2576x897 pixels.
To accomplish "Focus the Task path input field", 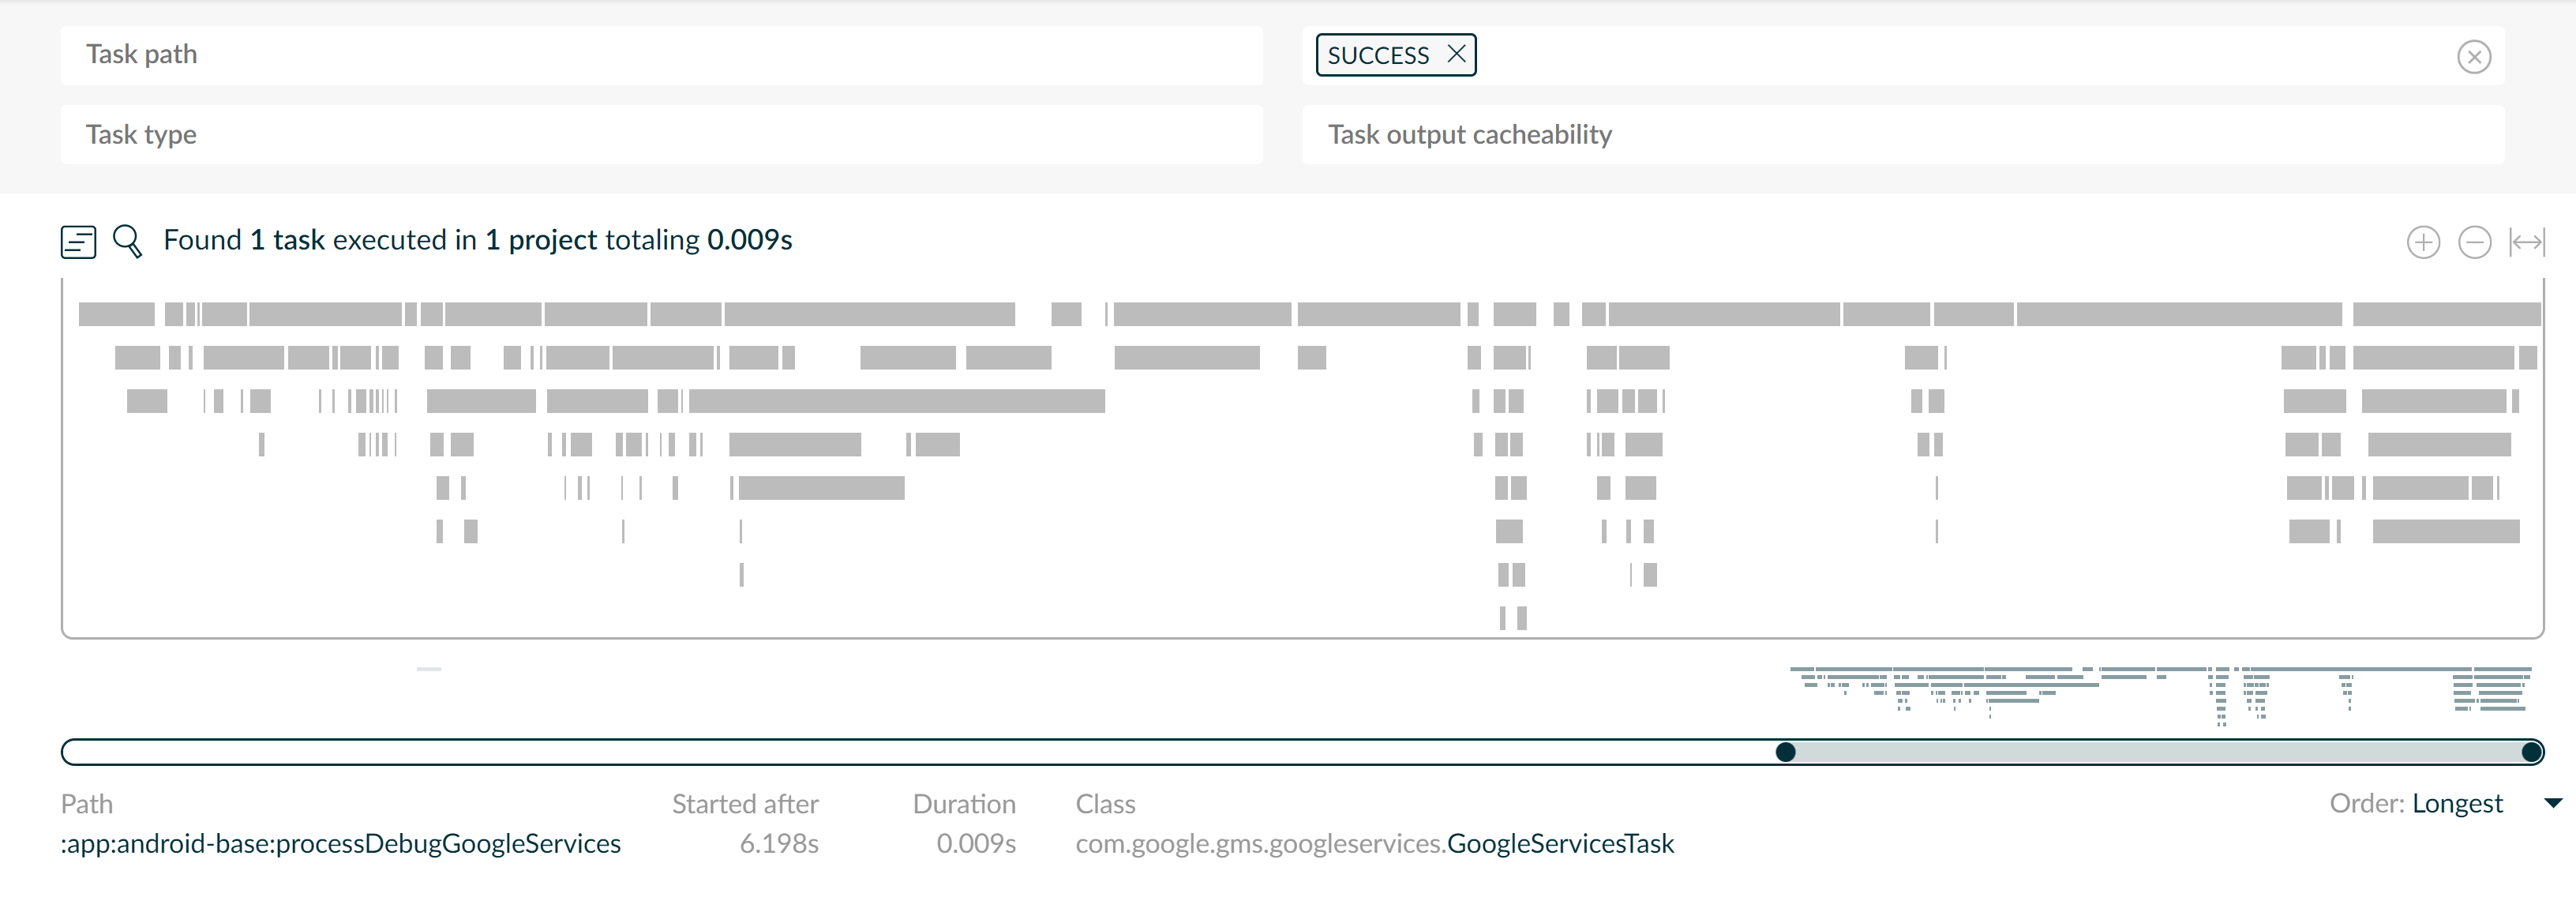I will 660,55.
